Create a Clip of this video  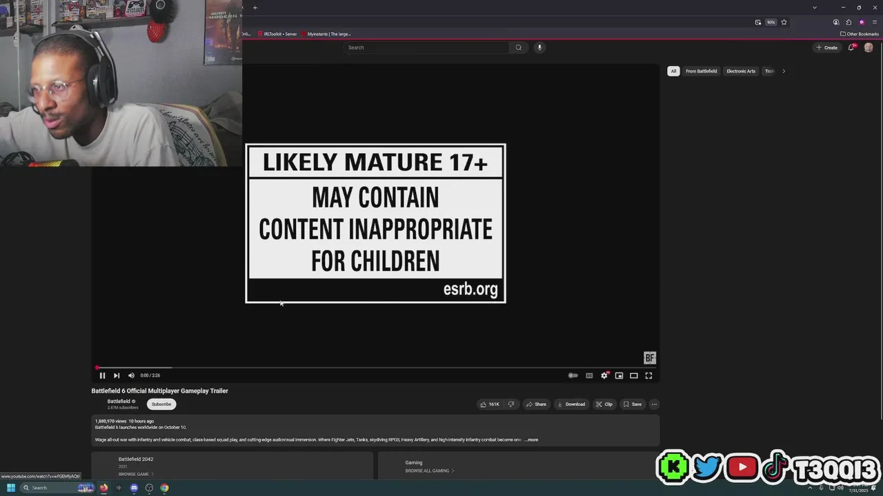(604, 404)
